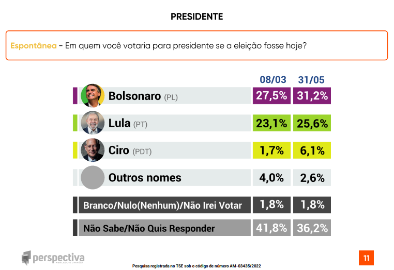
Task: Click Bolsonaro's 31,2% value box
Action: click(x=311, y=96)
